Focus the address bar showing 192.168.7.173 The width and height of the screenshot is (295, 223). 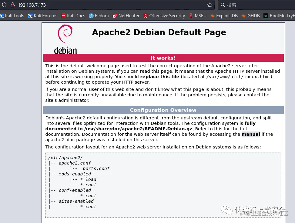click(107, 5)
